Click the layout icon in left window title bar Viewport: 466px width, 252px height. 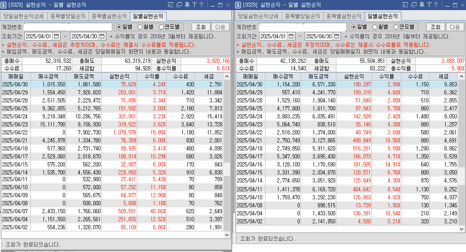[x=170, y=5]
